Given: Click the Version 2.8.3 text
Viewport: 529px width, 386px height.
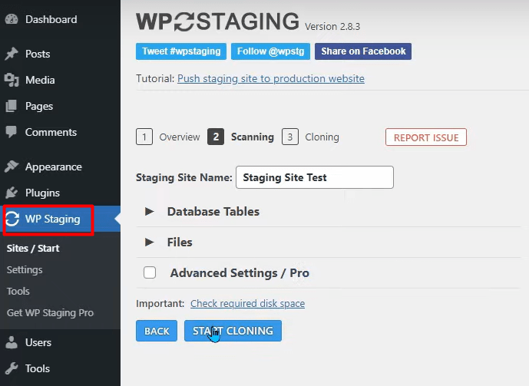Looking at the screenshot, I should (x=332, y=27).
